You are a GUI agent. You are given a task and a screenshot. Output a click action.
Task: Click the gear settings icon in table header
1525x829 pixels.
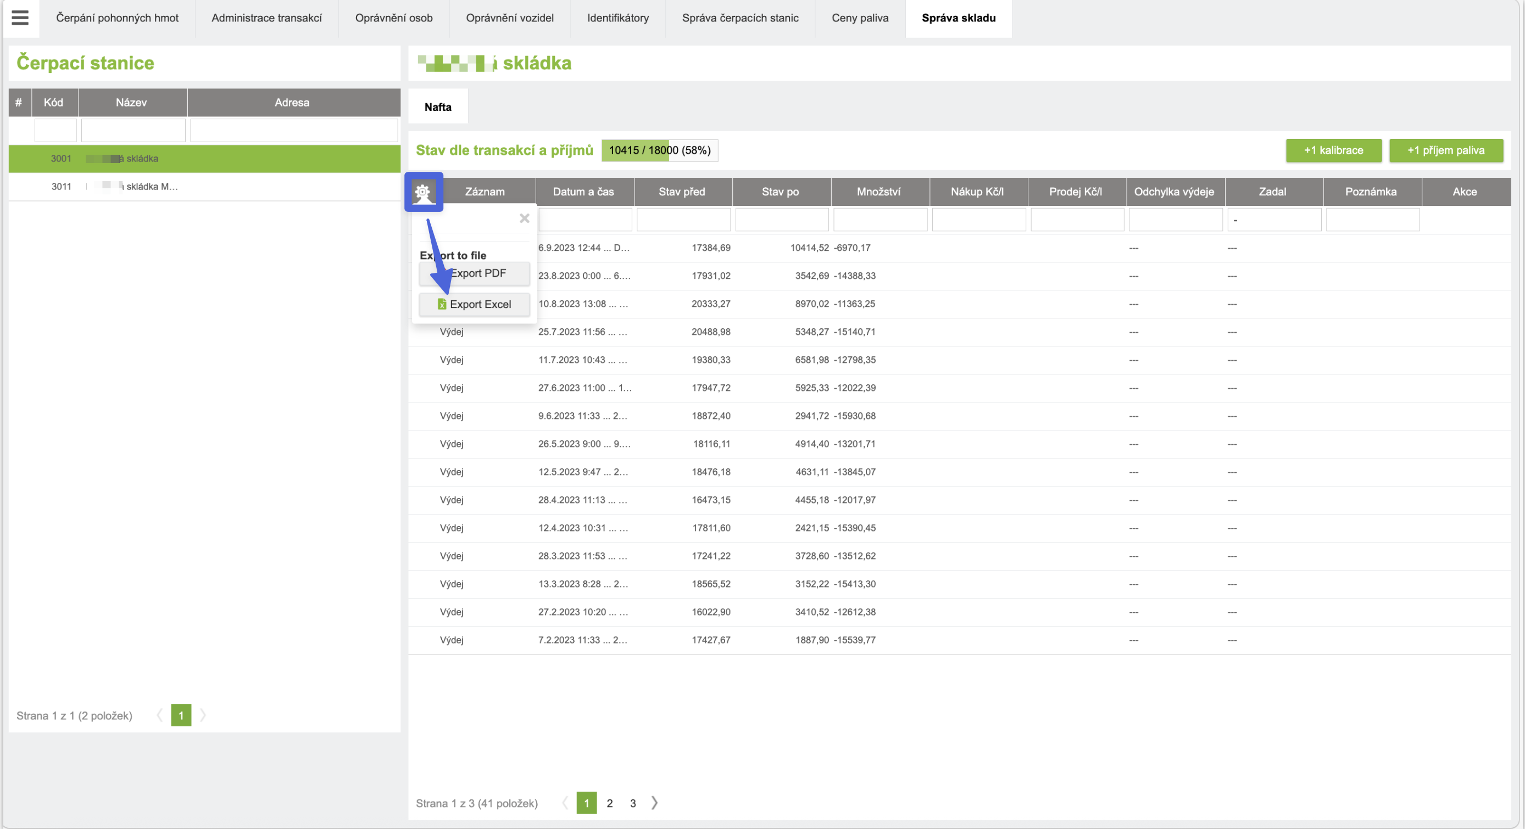(422, 192)
